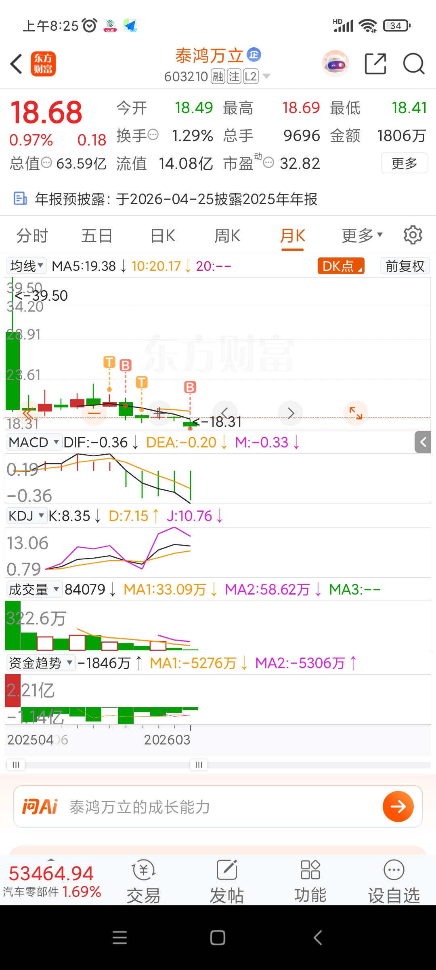Open chart settings gear icon
Screen dimensions: 436x970
[x=413, y=235]
